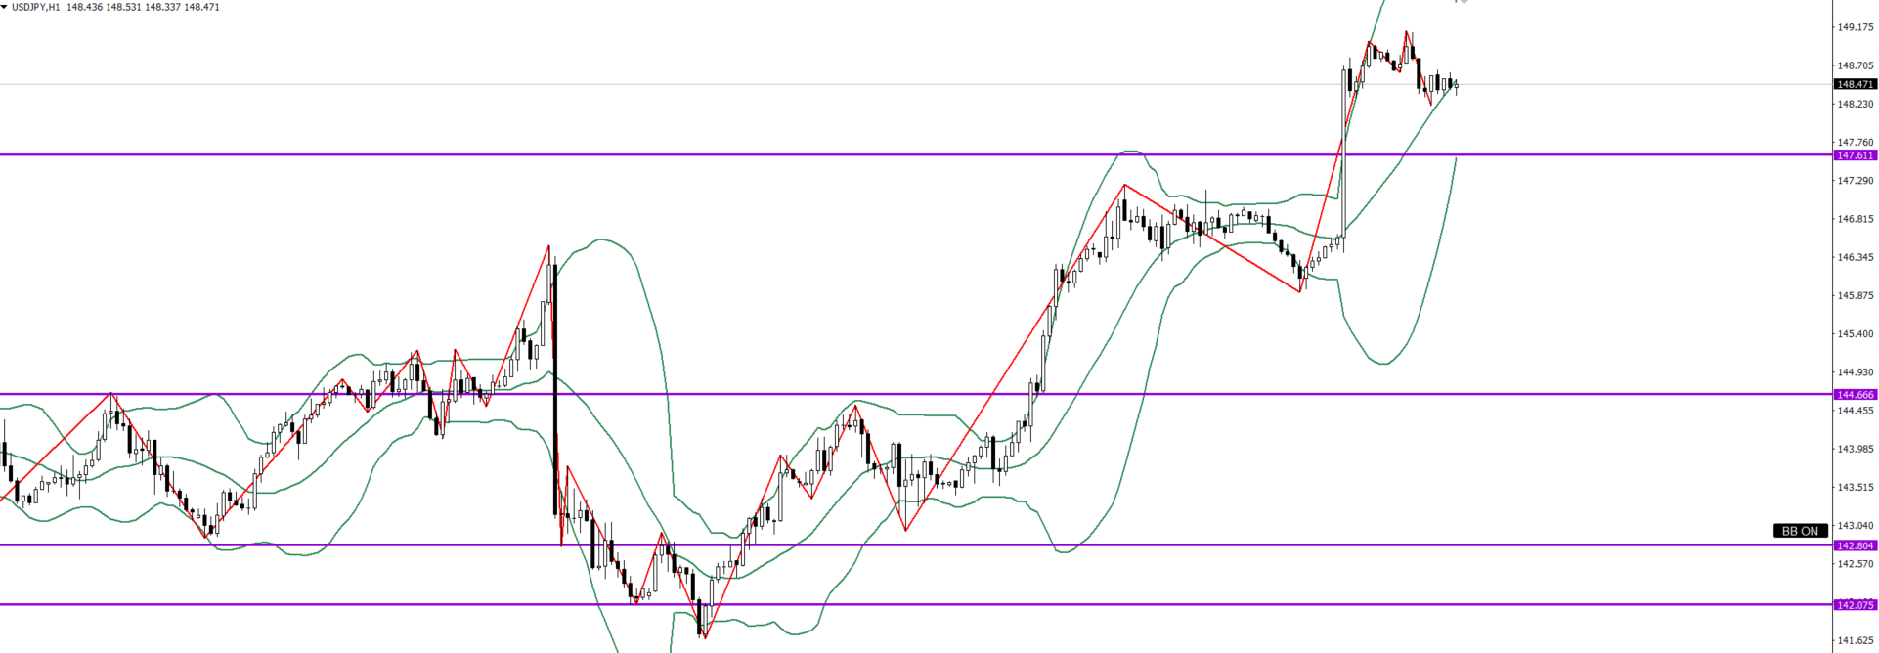Click the 146.345 price axis label
This screenshot has width=1879, height=653.
pos(1855,258)
